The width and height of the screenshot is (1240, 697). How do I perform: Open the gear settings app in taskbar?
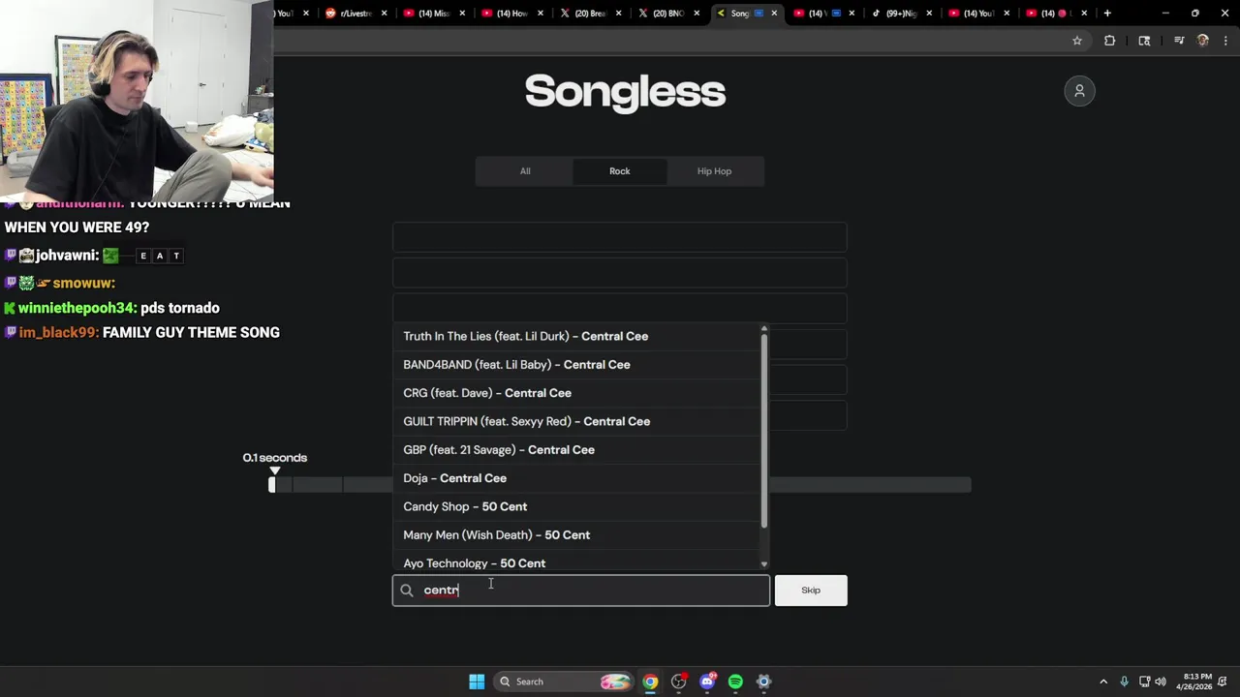pyautogui.click(x=763, y=682)
